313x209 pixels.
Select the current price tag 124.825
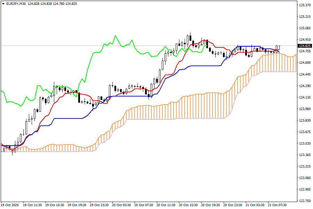(x=305, y=46)
